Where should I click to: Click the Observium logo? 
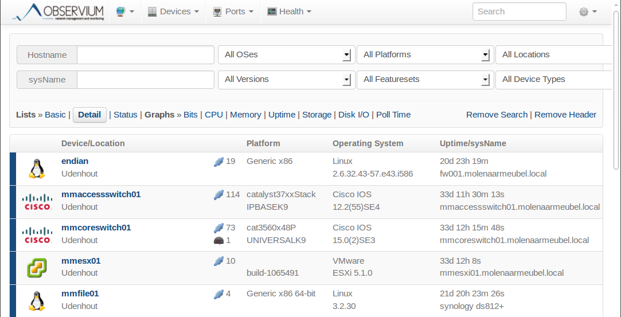(x=58, y=12)
